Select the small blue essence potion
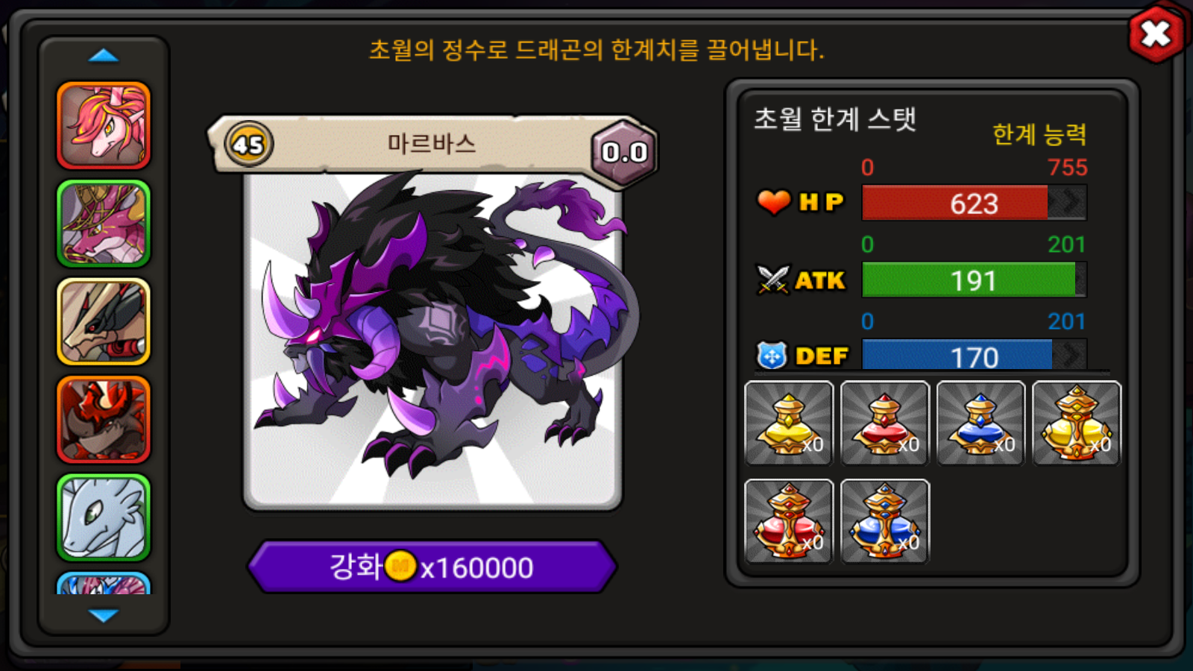 click(980, 423)
